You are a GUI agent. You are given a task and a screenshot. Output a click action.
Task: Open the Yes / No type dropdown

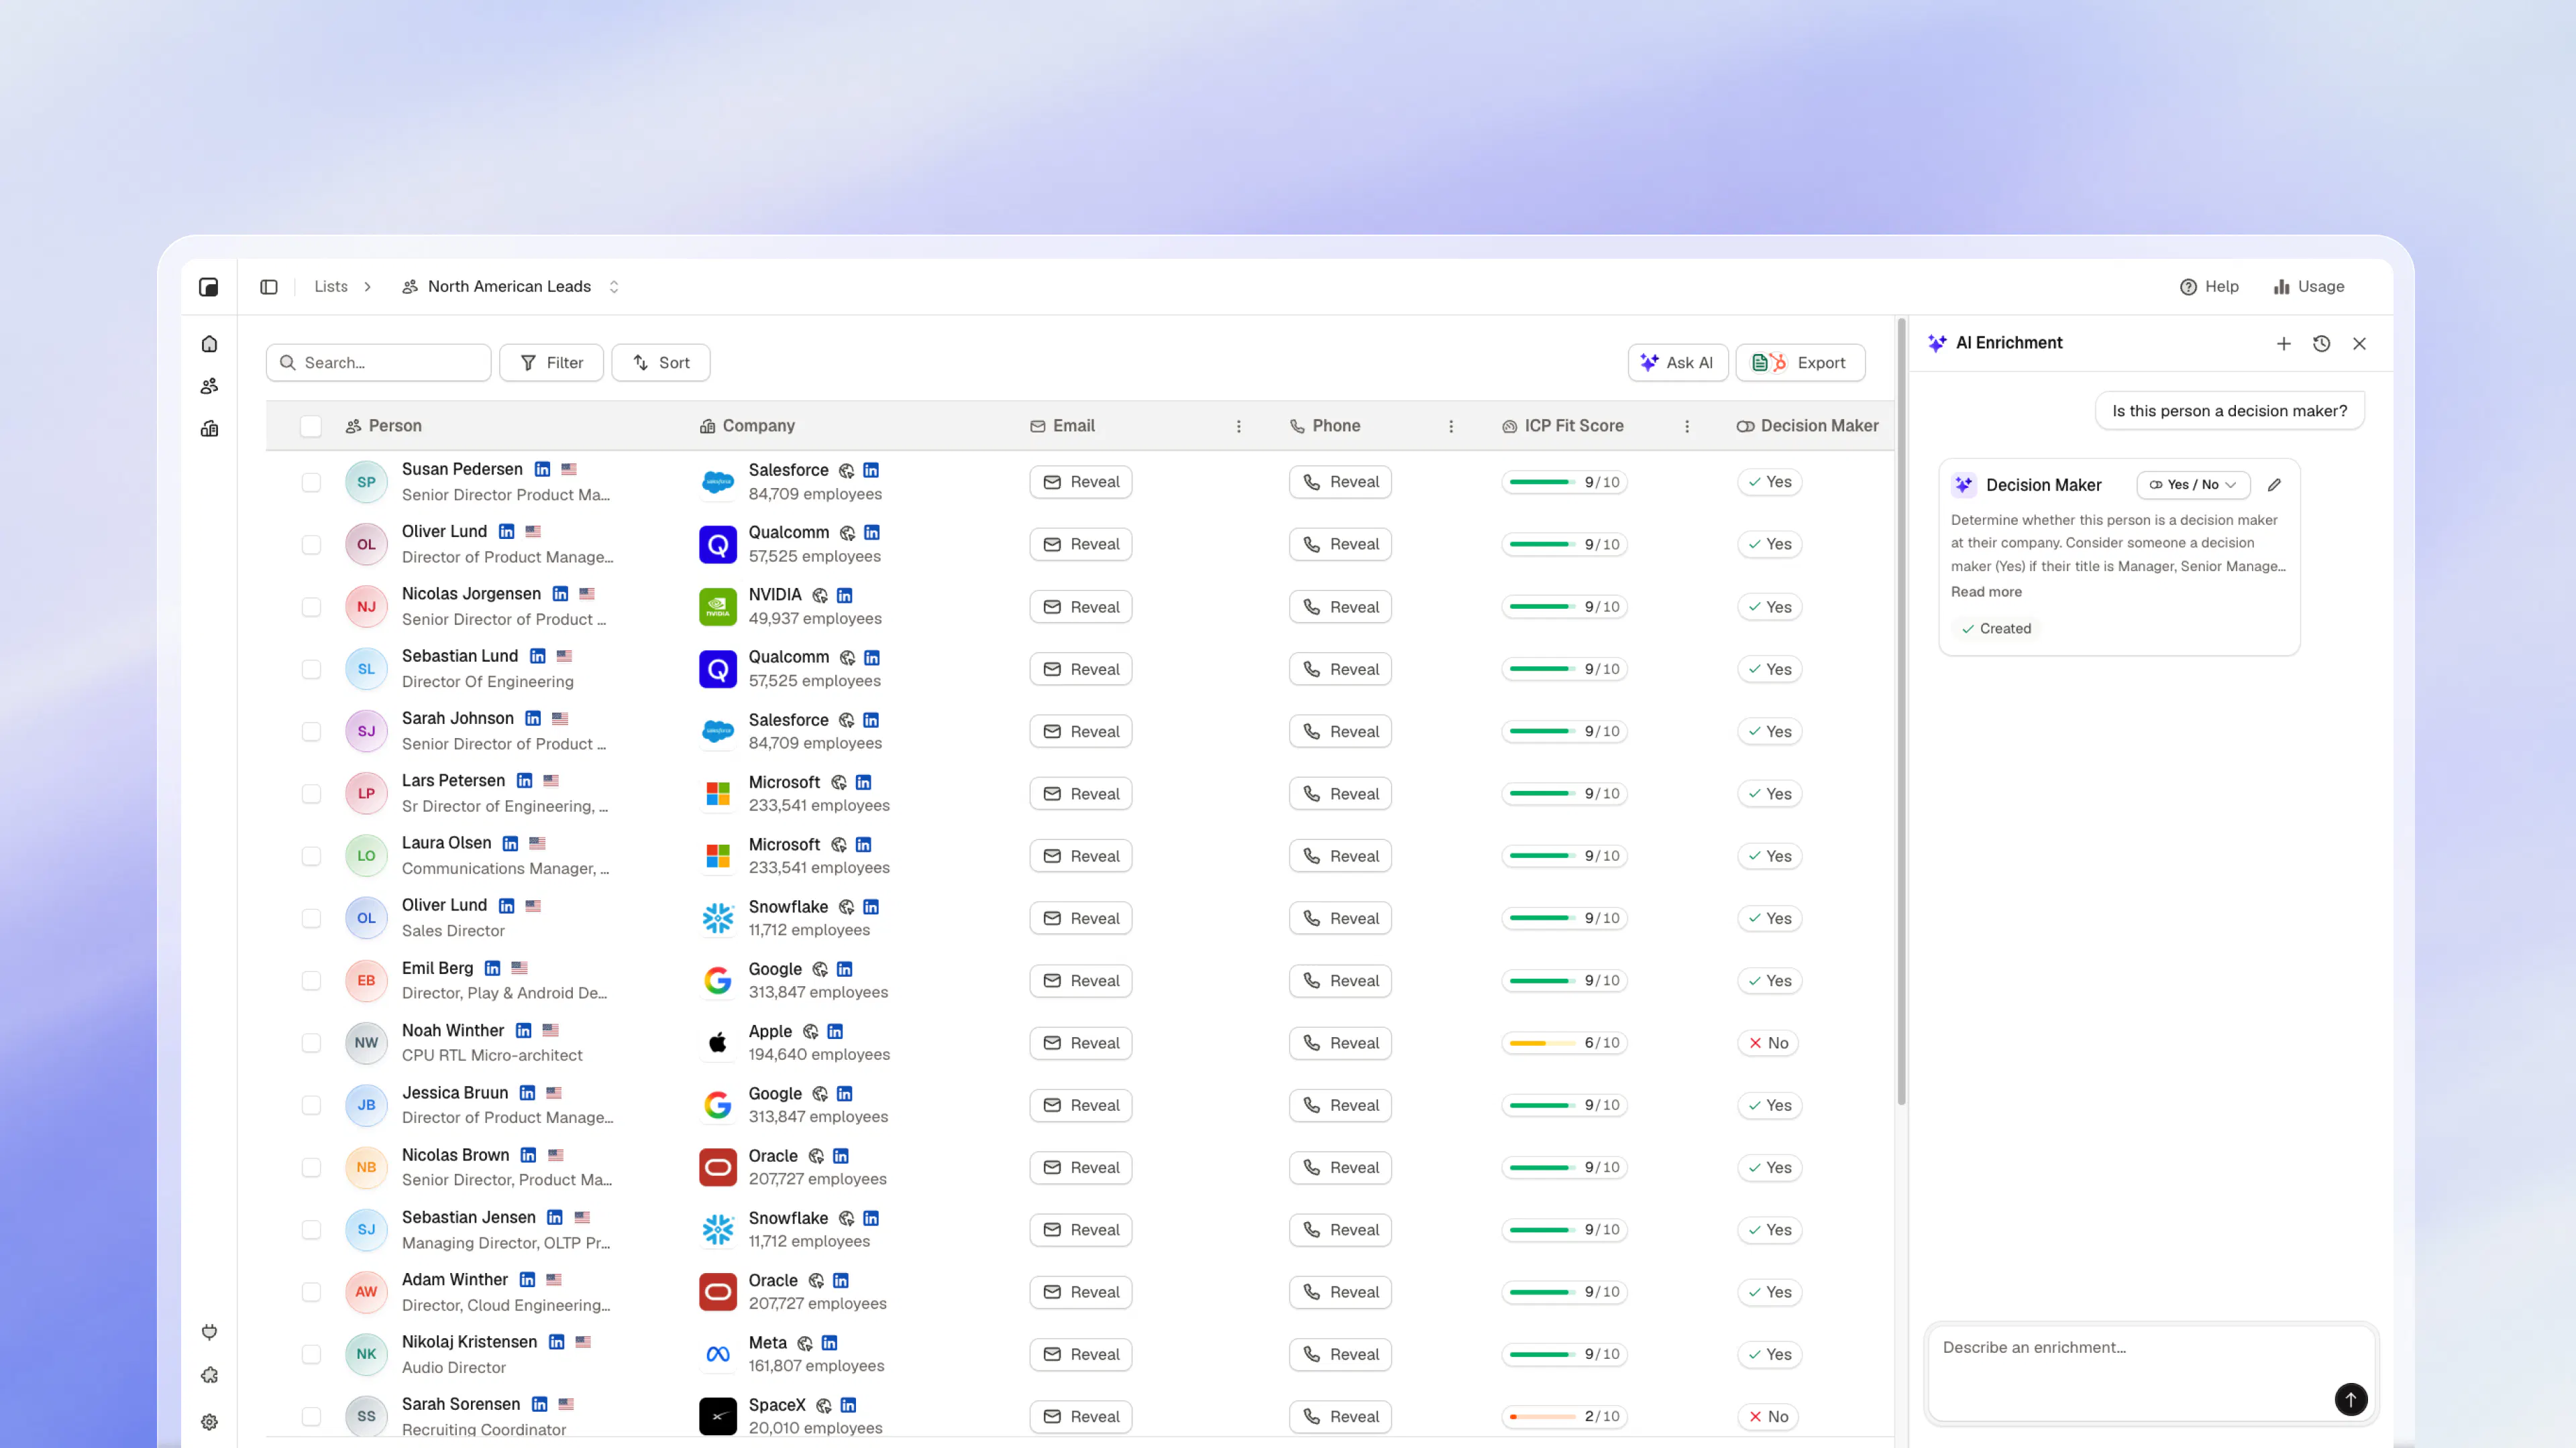(x=2193, y=485)
